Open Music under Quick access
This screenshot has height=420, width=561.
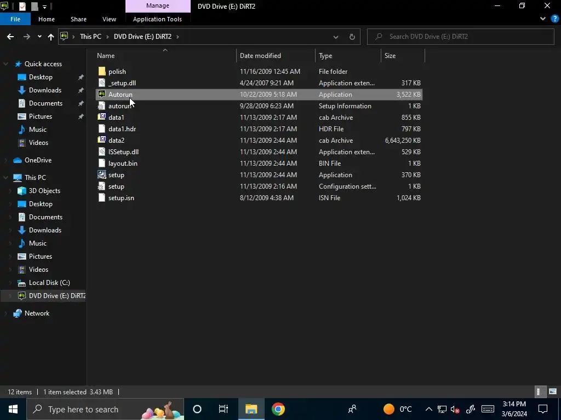[x=38, y=129]
